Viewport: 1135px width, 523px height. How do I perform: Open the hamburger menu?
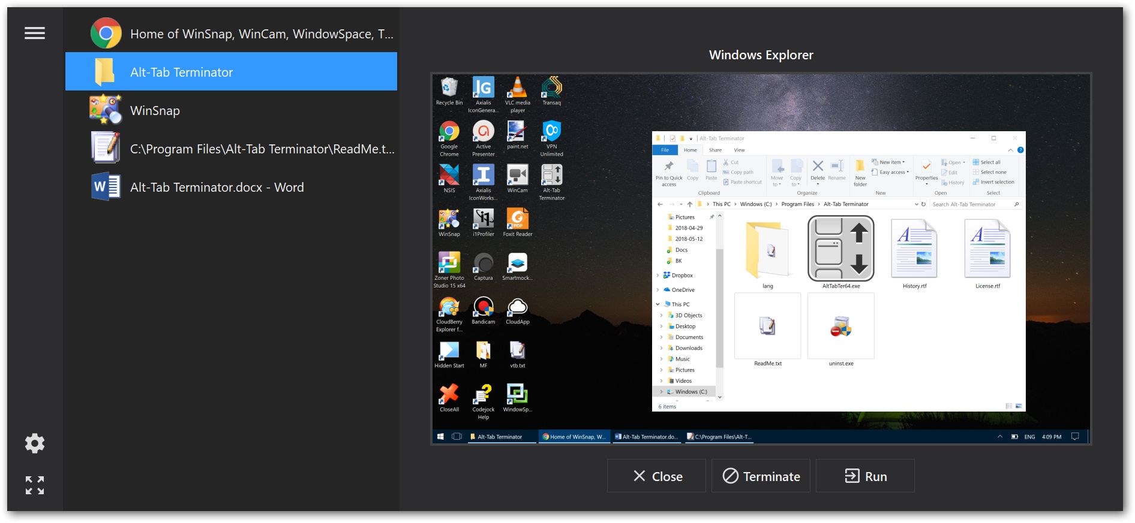click(35, 34)
